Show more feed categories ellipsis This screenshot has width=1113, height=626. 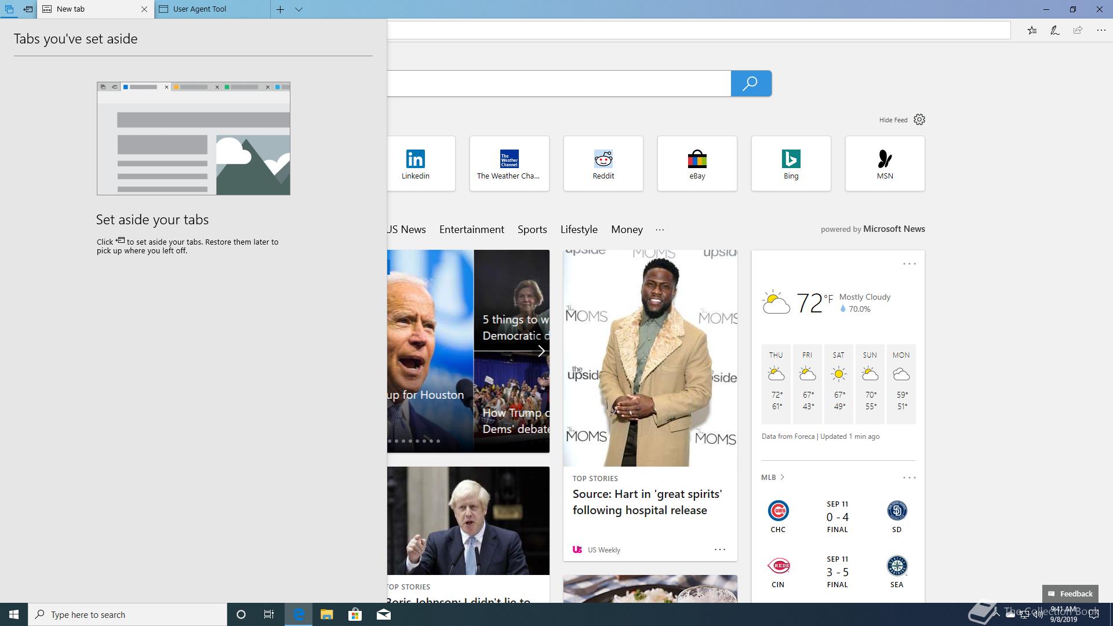click(660, 230)
